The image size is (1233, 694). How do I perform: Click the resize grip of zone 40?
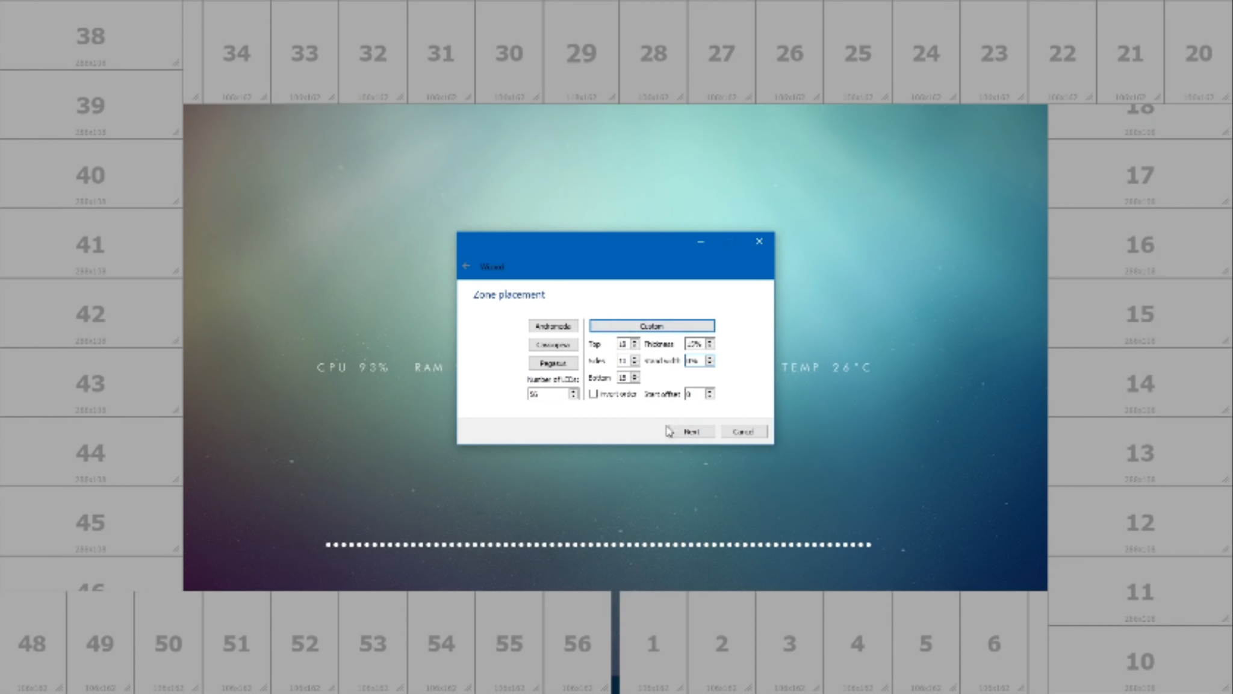pos(176,201)
